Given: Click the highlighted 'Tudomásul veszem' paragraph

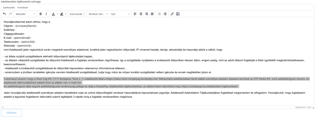Looking at the screenshot, I should pos(156,83).
